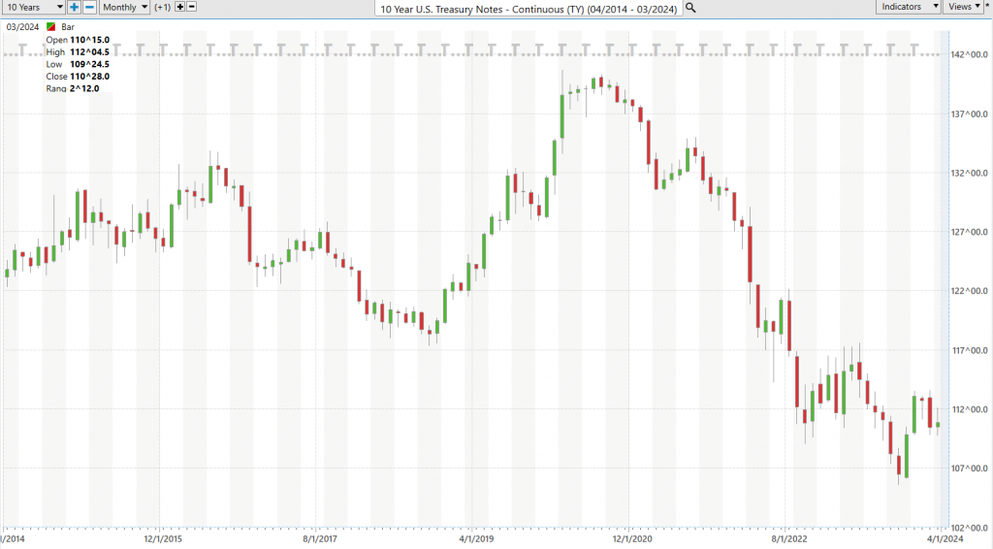Open the Views dropdown menu

(x=964, y=7)
